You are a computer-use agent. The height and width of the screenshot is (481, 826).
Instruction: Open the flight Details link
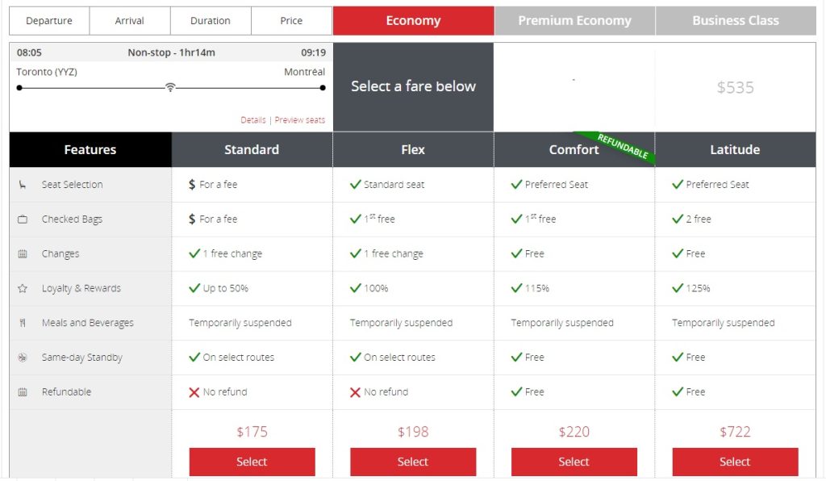tap(253, 120)
